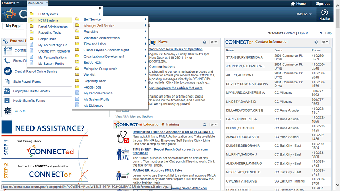Screen dimensions: 340x191
Task: Open Contact Information settings gear dropdown
Action: click(325, 42)
